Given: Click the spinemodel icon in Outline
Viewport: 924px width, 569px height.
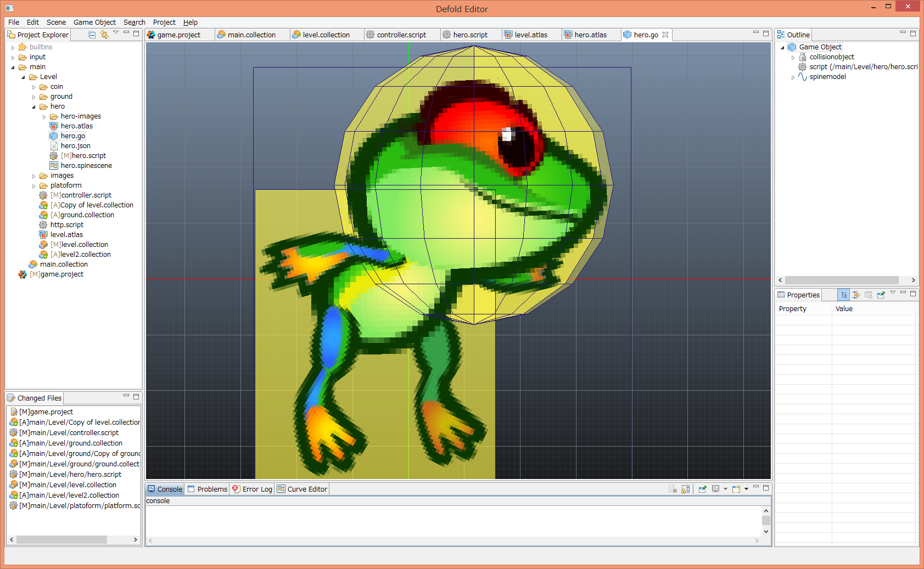Looking at the screenshot, I should (802, 77).
